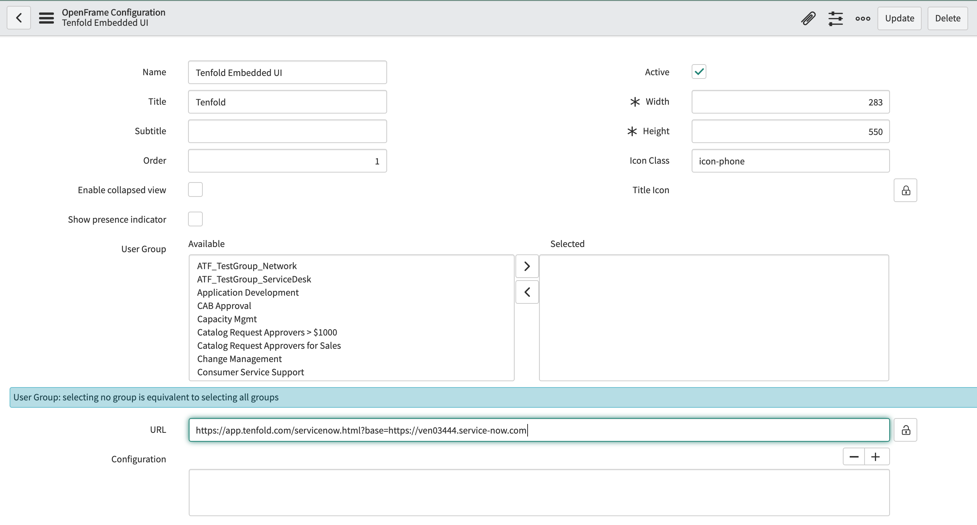Viewport: 977px width, 525px height.
Task: Enable Show presence indicator
Action: tap(195, 219)
